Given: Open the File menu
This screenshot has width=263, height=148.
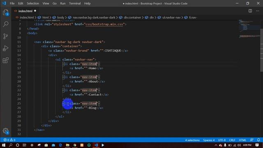Looking at the screenshot, I should [x=12, y=3].
